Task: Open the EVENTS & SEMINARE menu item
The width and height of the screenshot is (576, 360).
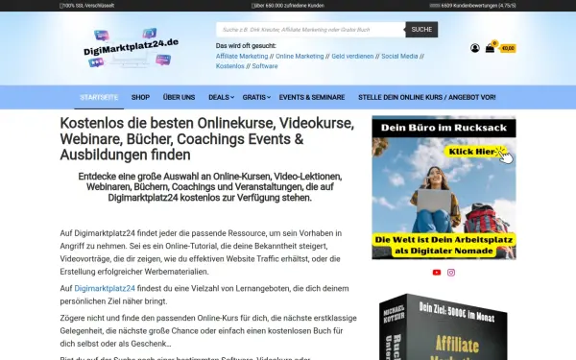Action: tap(312, 97)
